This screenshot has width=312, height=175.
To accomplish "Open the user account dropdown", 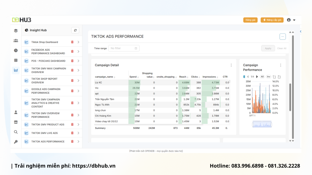I will 291,20.
